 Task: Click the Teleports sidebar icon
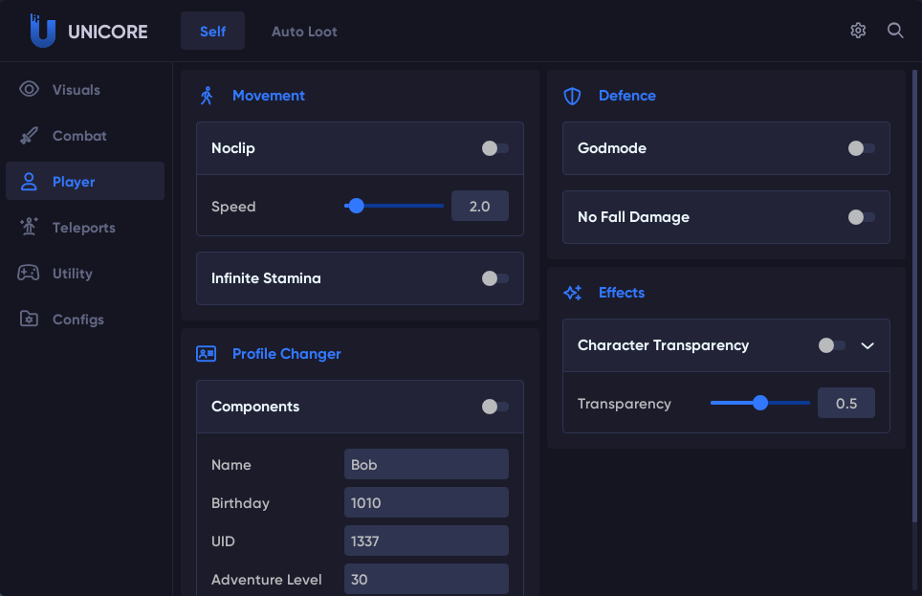pos(29,228)
